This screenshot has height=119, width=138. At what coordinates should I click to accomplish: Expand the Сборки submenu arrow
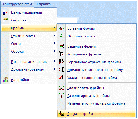[x=55, y=51]
